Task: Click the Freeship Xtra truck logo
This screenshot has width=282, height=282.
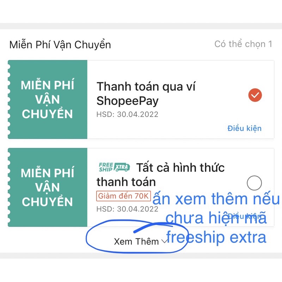Action: pyautogui.click(x=114, y=167)
